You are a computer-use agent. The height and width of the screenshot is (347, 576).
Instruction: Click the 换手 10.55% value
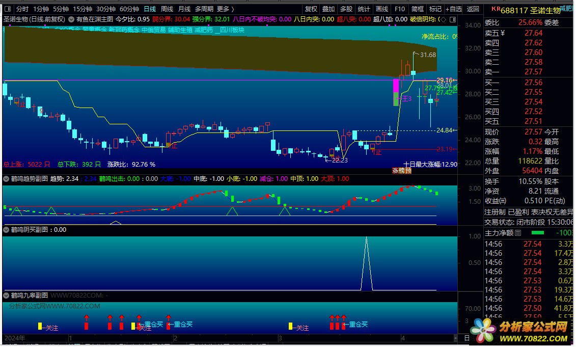click(x=531, y=181)
